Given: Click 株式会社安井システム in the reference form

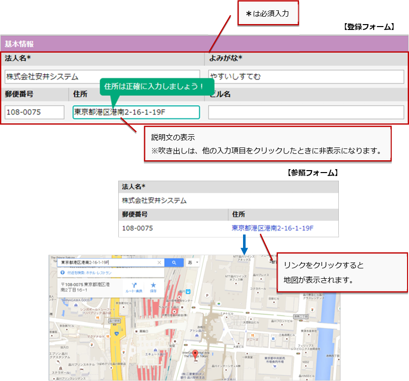Looking at the screenshot, I should [154, 201].
